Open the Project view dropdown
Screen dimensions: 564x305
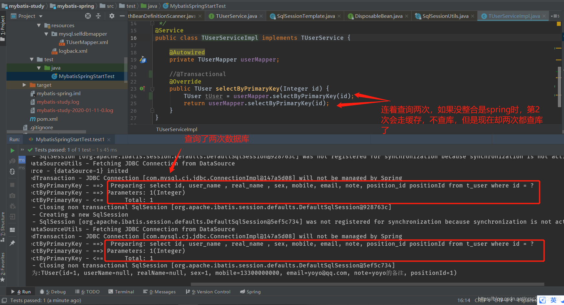(41, 16)
